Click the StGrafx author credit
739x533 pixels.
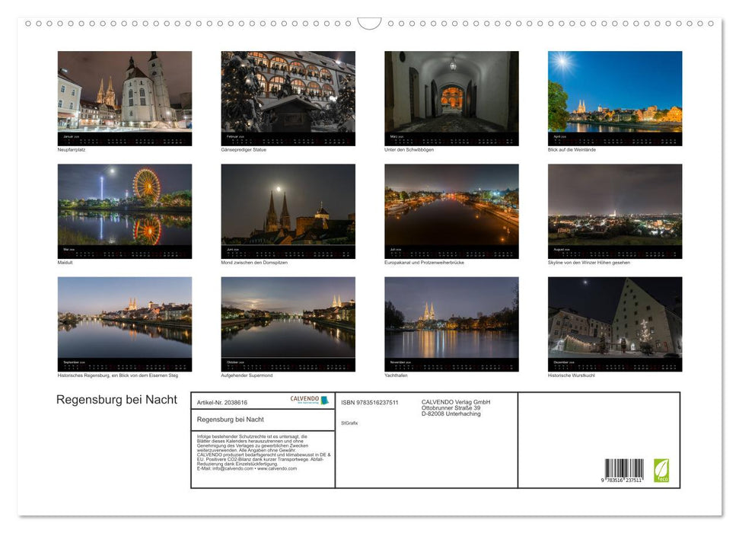point(349,421)
